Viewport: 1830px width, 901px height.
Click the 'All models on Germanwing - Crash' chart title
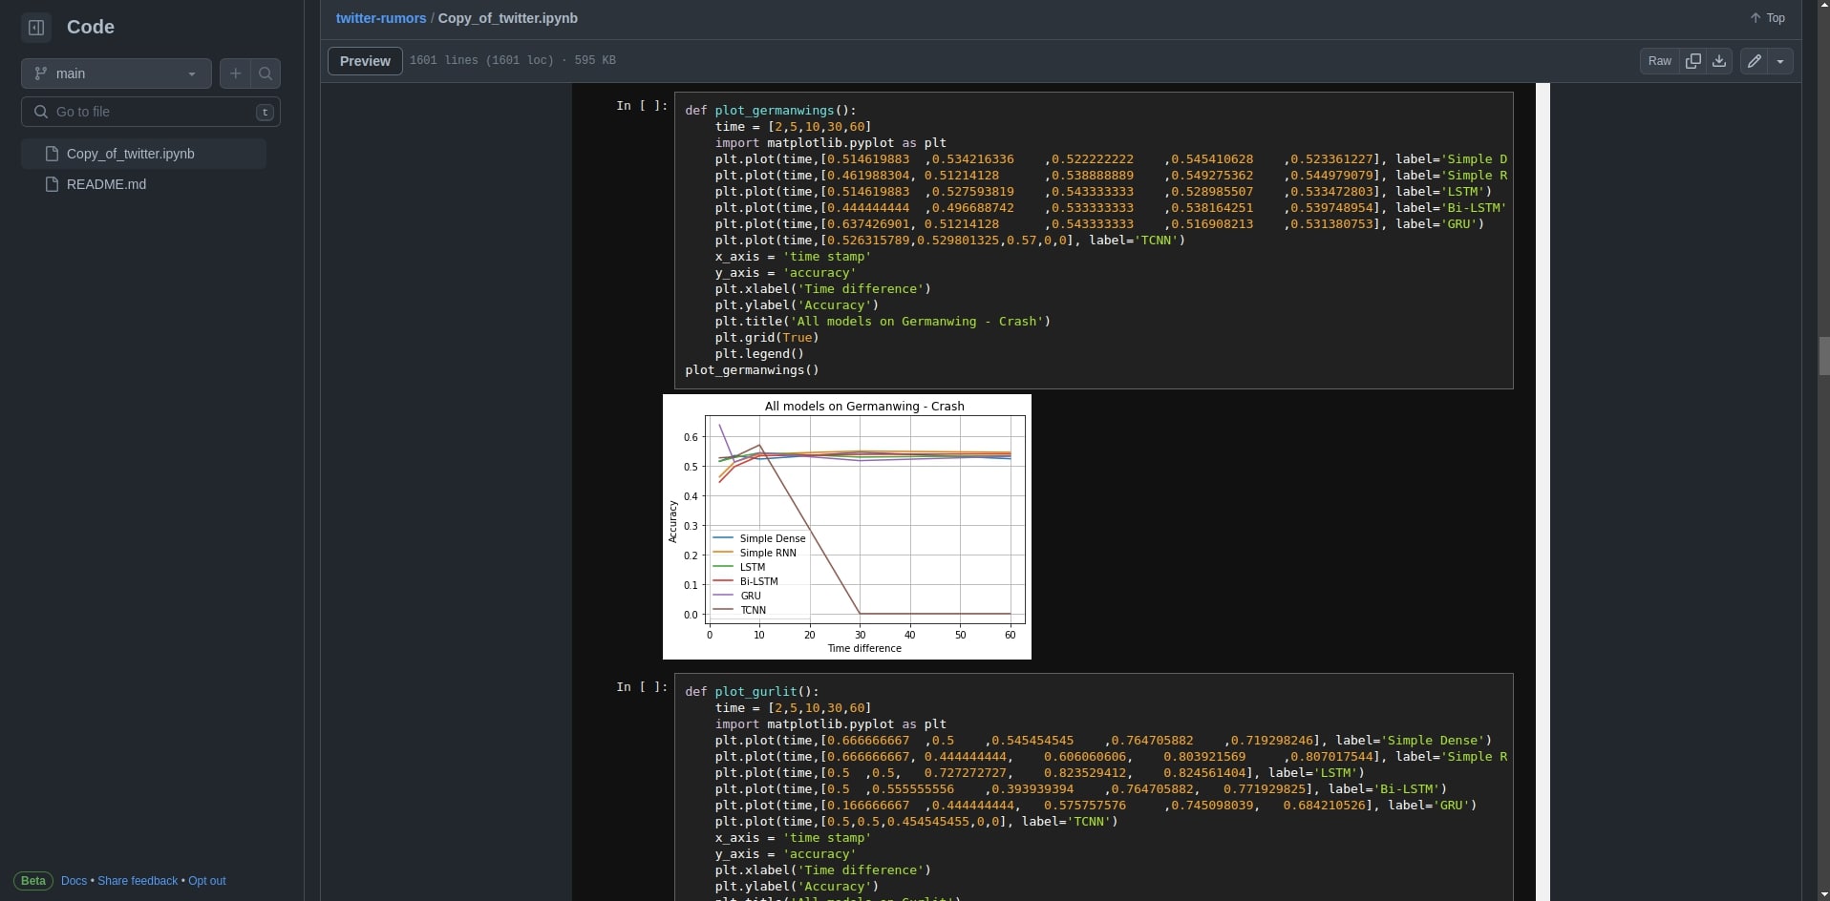point(864,407)
